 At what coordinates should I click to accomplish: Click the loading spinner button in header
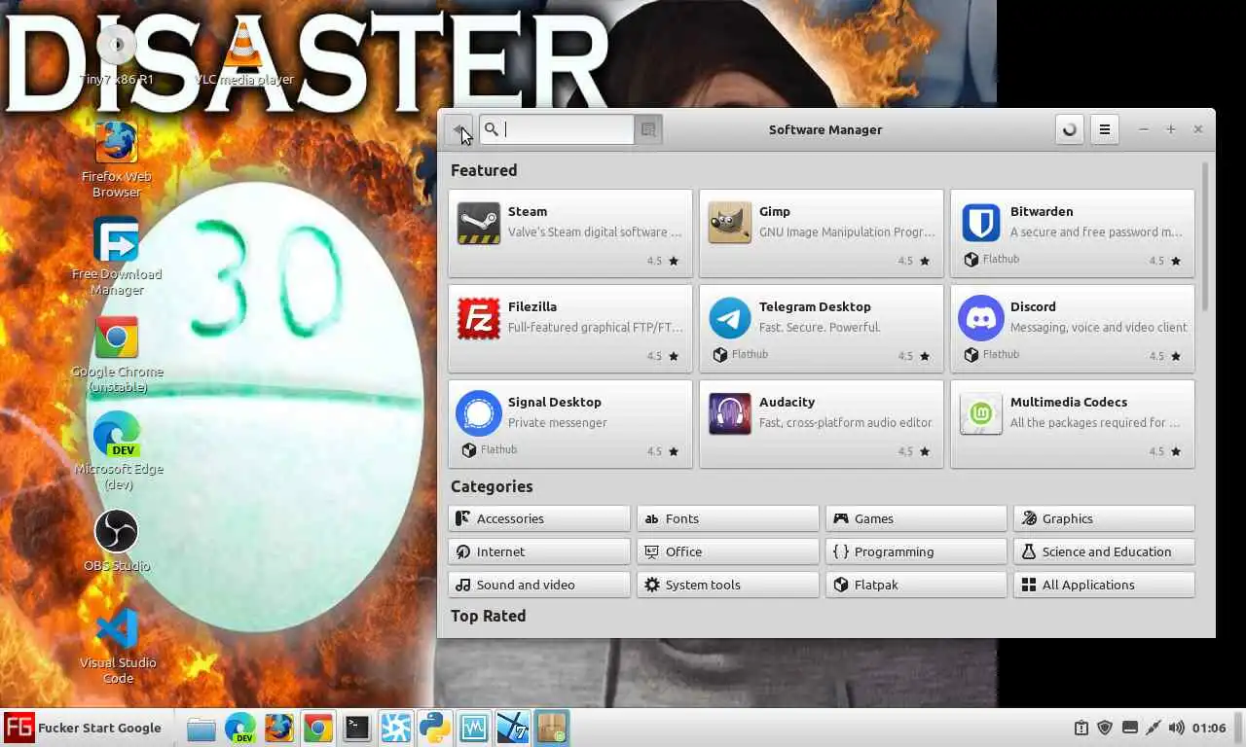click(1070, 129)
